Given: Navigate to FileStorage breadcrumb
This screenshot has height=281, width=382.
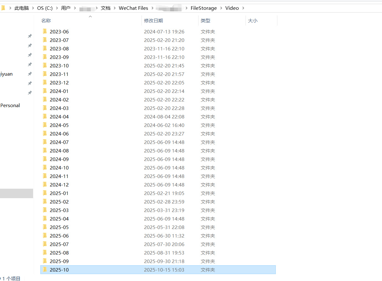Looking at the screenshot, I should coord(204,8).
